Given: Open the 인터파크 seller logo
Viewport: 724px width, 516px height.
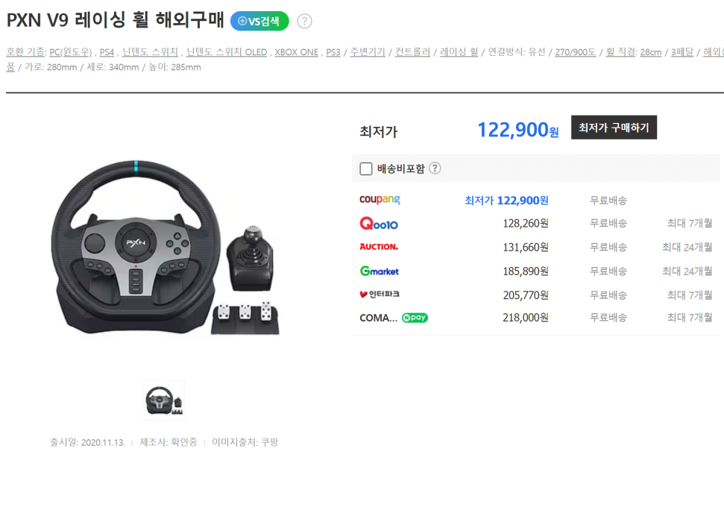Looking at the screenshot, I should 380,295.
